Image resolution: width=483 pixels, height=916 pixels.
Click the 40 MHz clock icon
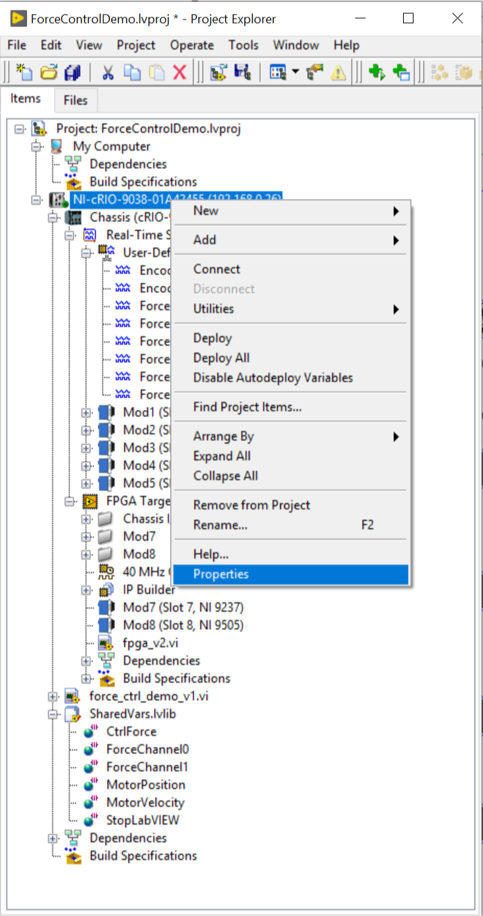107,572
